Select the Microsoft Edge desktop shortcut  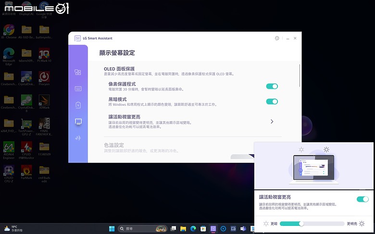(9, 56)
